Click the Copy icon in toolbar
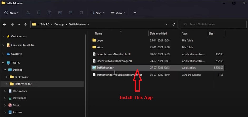This screenshot has width=248, height=117. pos(39,13)
